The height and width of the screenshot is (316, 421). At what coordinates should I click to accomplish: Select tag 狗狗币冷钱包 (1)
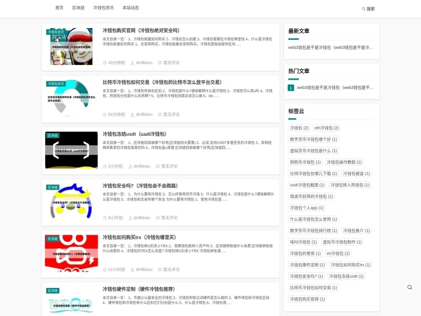(305, 162)
